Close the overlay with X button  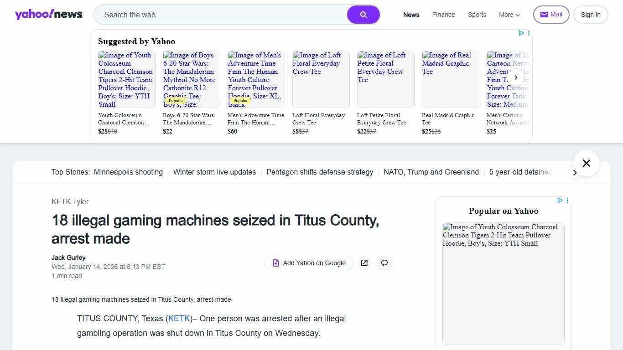586,163
